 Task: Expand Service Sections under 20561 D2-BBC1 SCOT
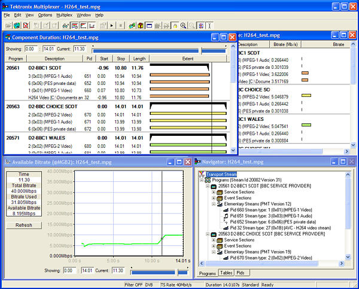(214, 192)
